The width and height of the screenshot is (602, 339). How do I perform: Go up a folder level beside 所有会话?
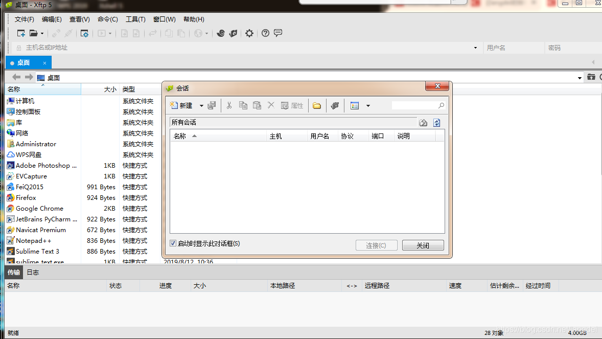pyautogui.click(x=423, y=123)
